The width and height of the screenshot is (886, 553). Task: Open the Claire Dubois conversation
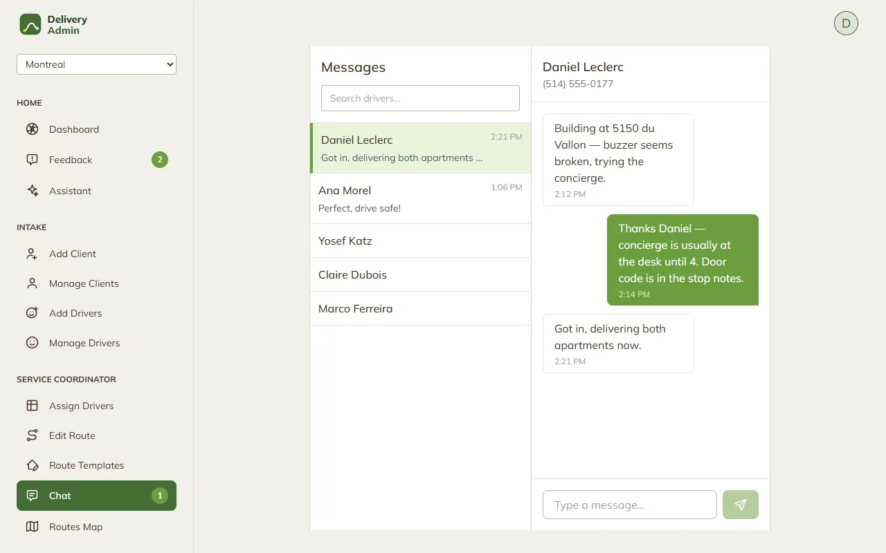click(420, 274)
